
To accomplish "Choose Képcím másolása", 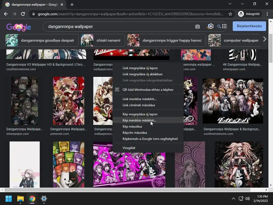I will [x=148, y=133].
